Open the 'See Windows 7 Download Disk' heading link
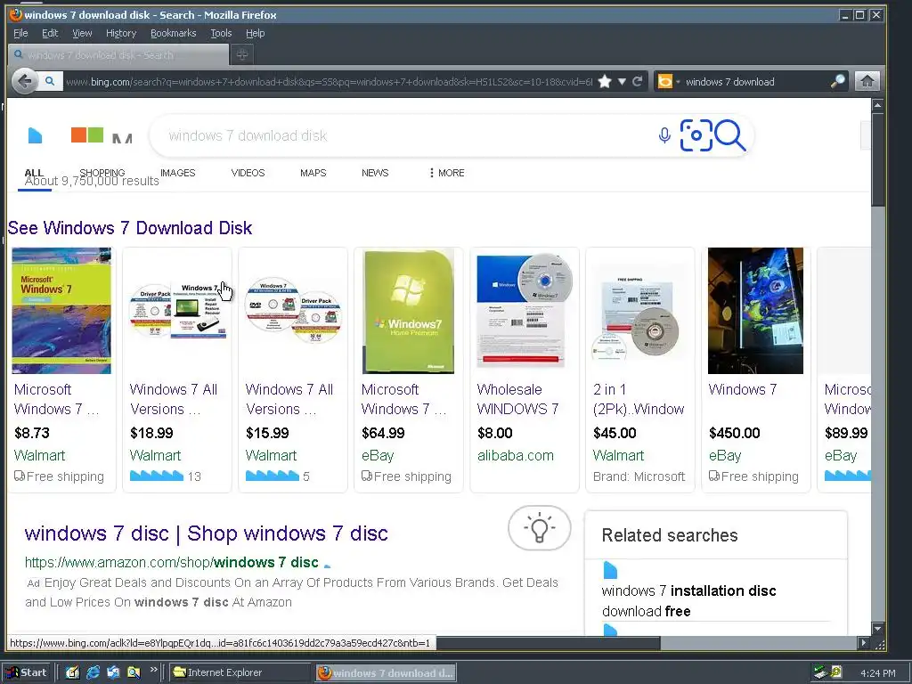 [x=130, y=227]
